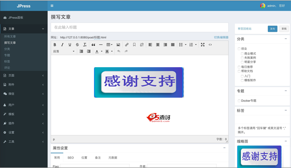The image size is (291, 168).
Task: Switch to the SEO tab
Action: [71, 158]
